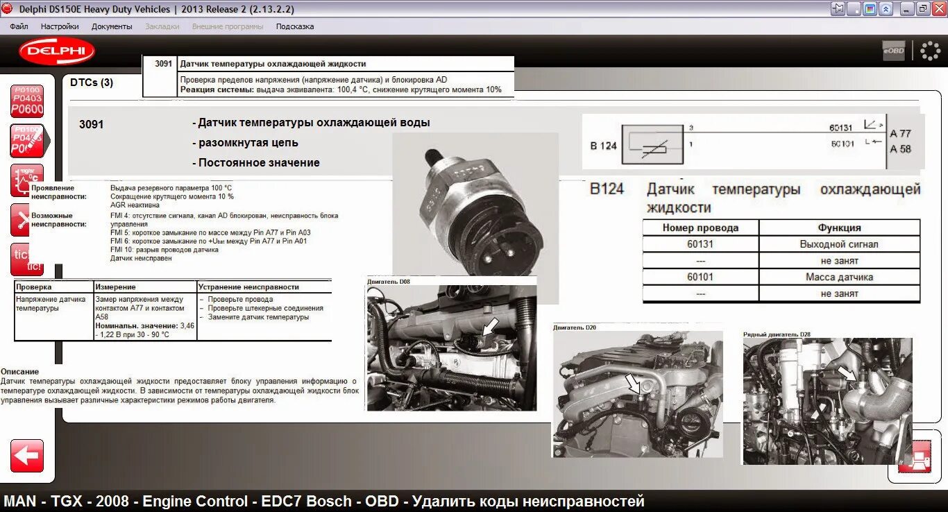
Task: Open the Подсказка menu
Action: tap(295, 26)
